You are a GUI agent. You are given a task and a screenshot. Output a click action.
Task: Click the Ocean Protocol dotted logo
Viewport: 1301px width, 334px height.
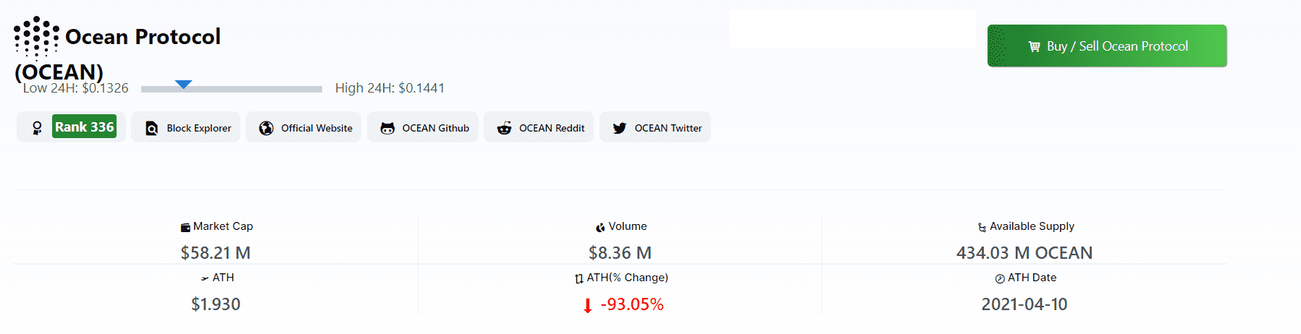tap(36, 38)
